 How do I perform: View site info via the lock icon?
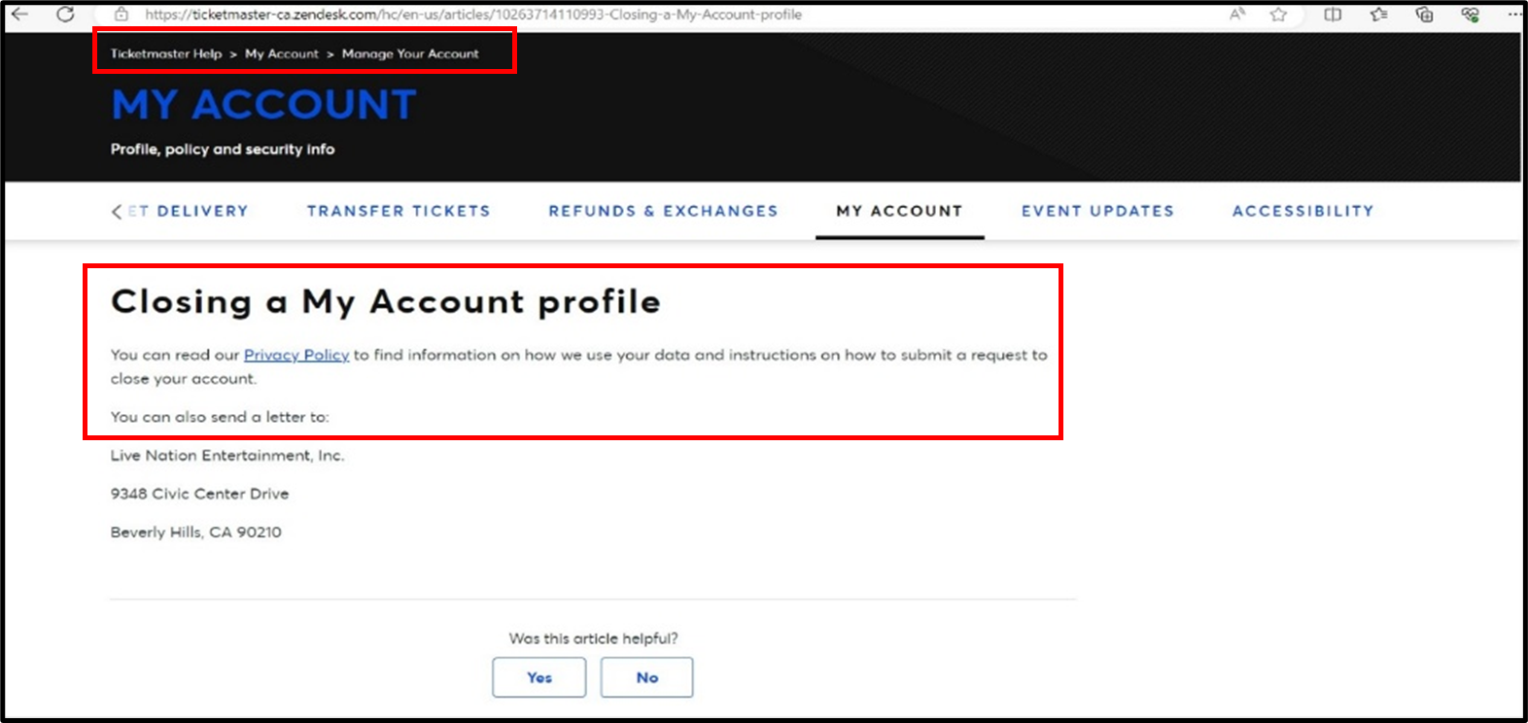click(122, 15)
